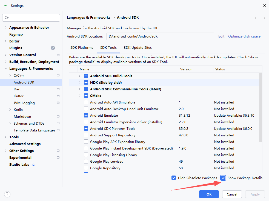Go back with the left navigation arrow
Image resolution: width=269 pixels, height=201 pixels.
[x=256, y=18]
